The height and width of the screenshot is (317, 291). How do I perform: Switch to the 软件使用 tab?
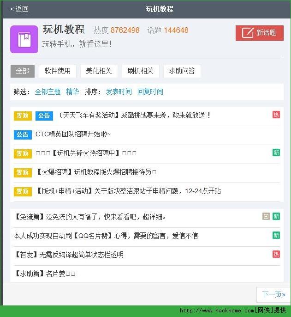pyautogui.click(x=58, y=71)
